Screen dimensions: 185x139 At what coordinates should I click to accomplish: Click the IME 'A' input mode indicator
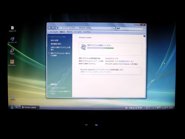[129, 108]
